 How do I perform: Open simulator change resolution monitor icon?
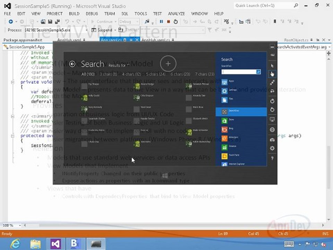272,119
